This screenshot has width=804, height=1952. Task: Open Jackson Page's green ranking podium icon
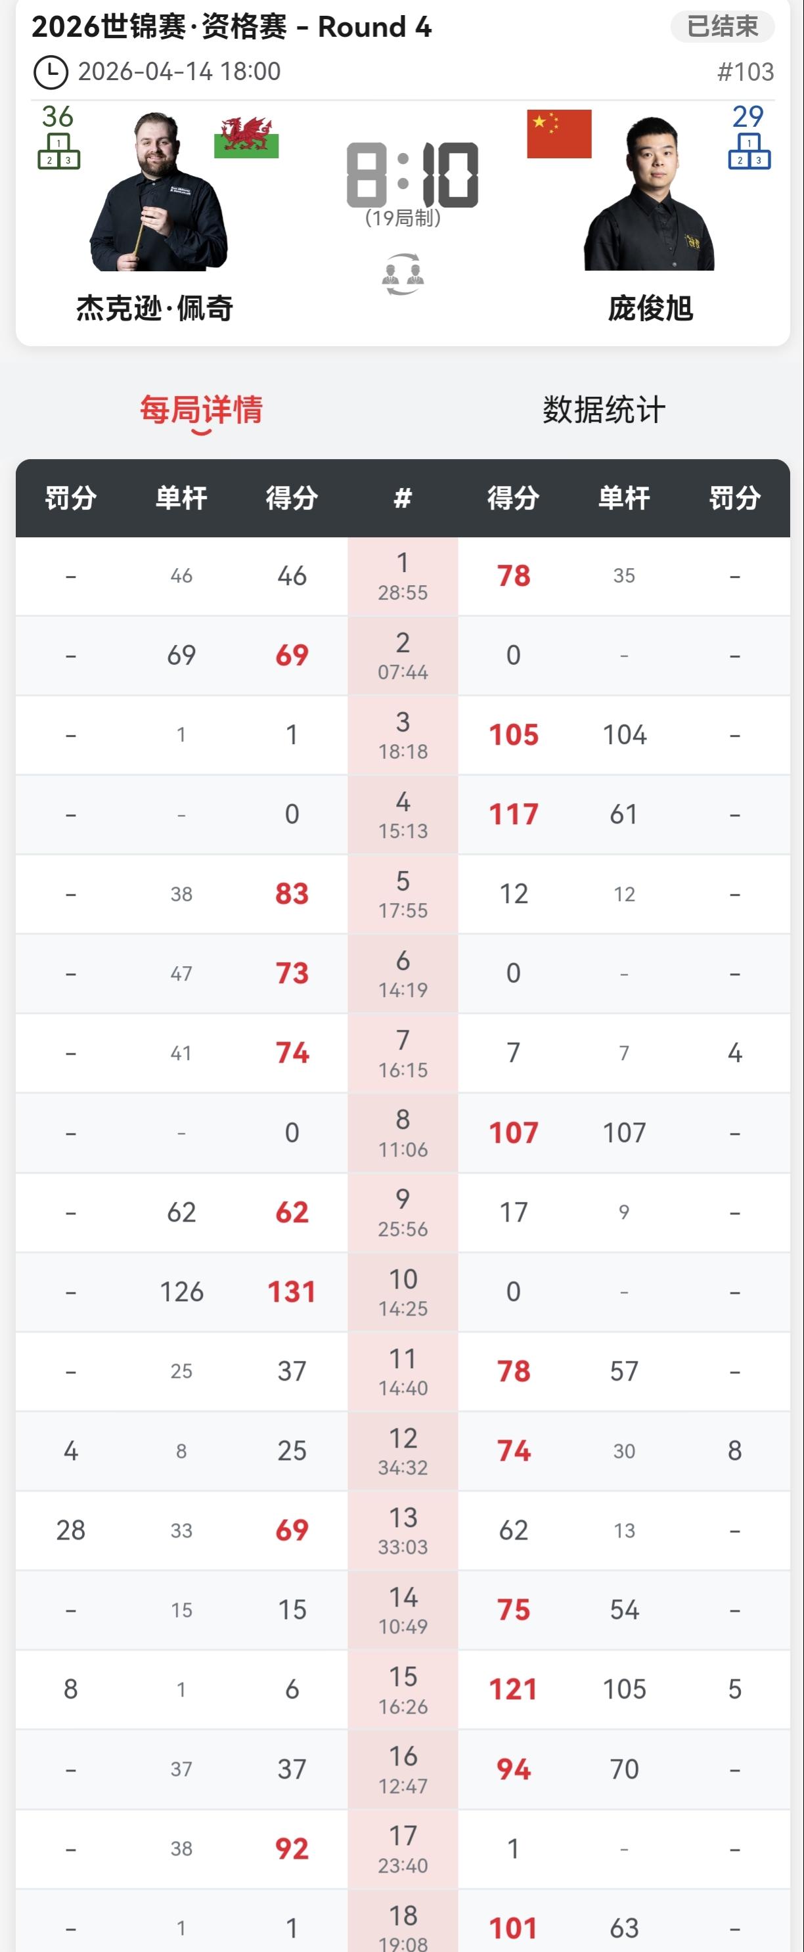pos(59,151)
